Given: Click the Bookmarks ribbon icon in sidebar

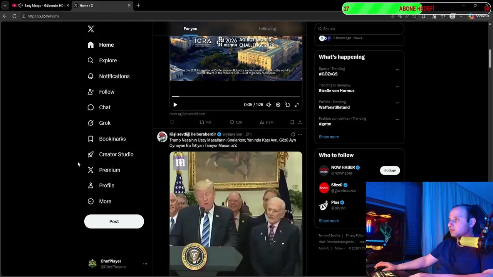Looking at the screenshot, I should (91, 139).
